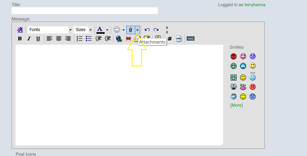Viewport: 307px width, 156px height.
Task: Align text to center
Action: pos(59,39)
